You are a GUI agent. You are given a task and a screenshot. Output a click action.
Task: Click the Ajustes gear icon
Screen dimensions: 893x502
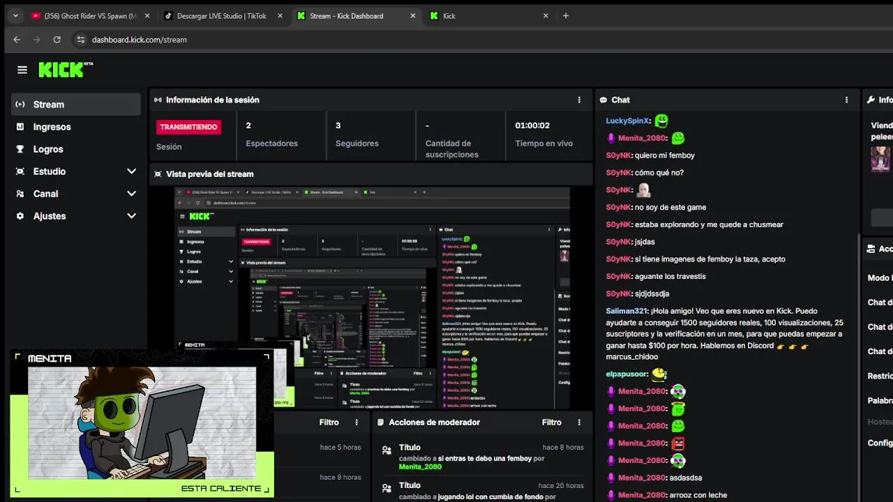[x=20, y=216]
